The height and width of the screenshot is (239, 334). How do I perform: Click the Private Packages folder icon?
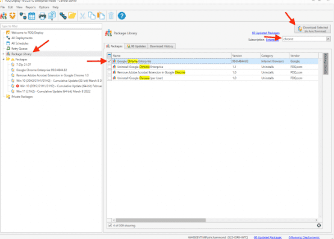click(x=8, y=97)
